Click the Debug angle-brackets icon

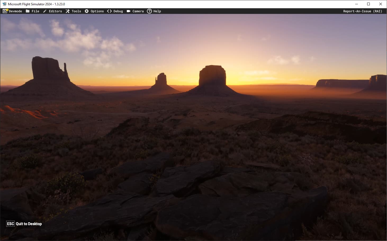[109, 11]
